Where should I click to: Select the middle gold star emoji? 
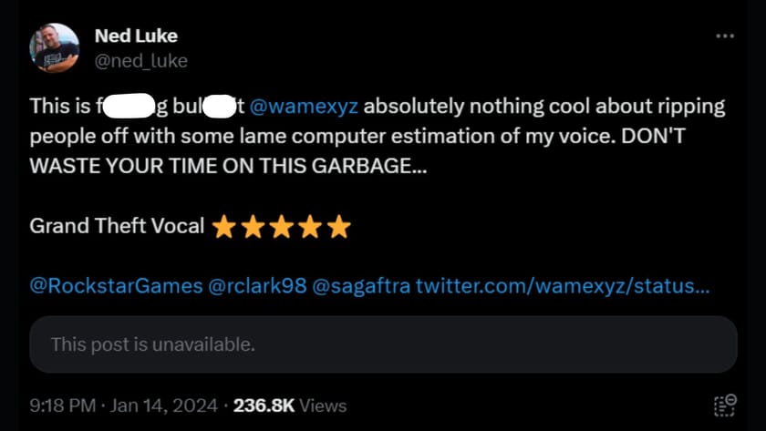(x=281, y=227)
